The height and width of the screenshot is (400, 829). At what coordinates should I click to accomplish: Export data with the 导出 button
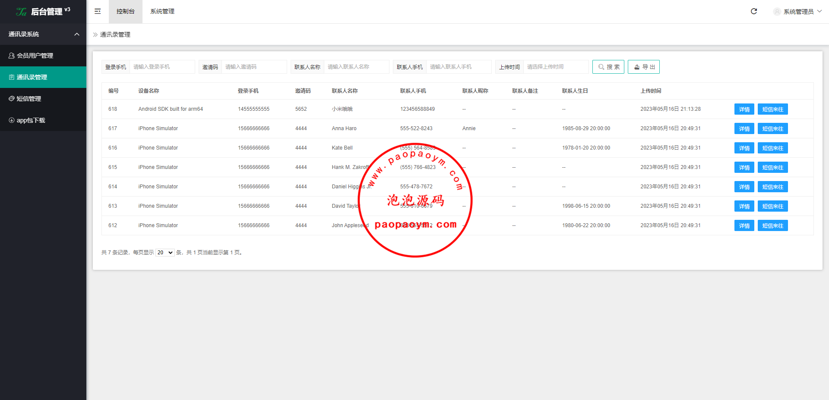pos(643,67)
